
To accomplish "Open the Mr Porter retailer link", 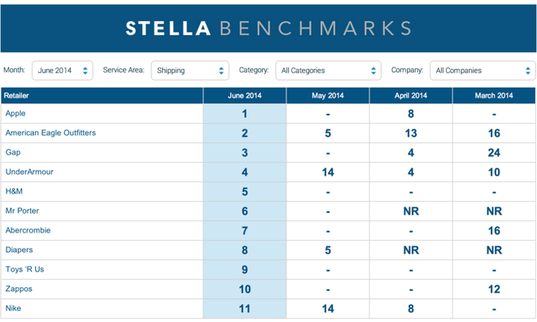I will click(22, 211).
